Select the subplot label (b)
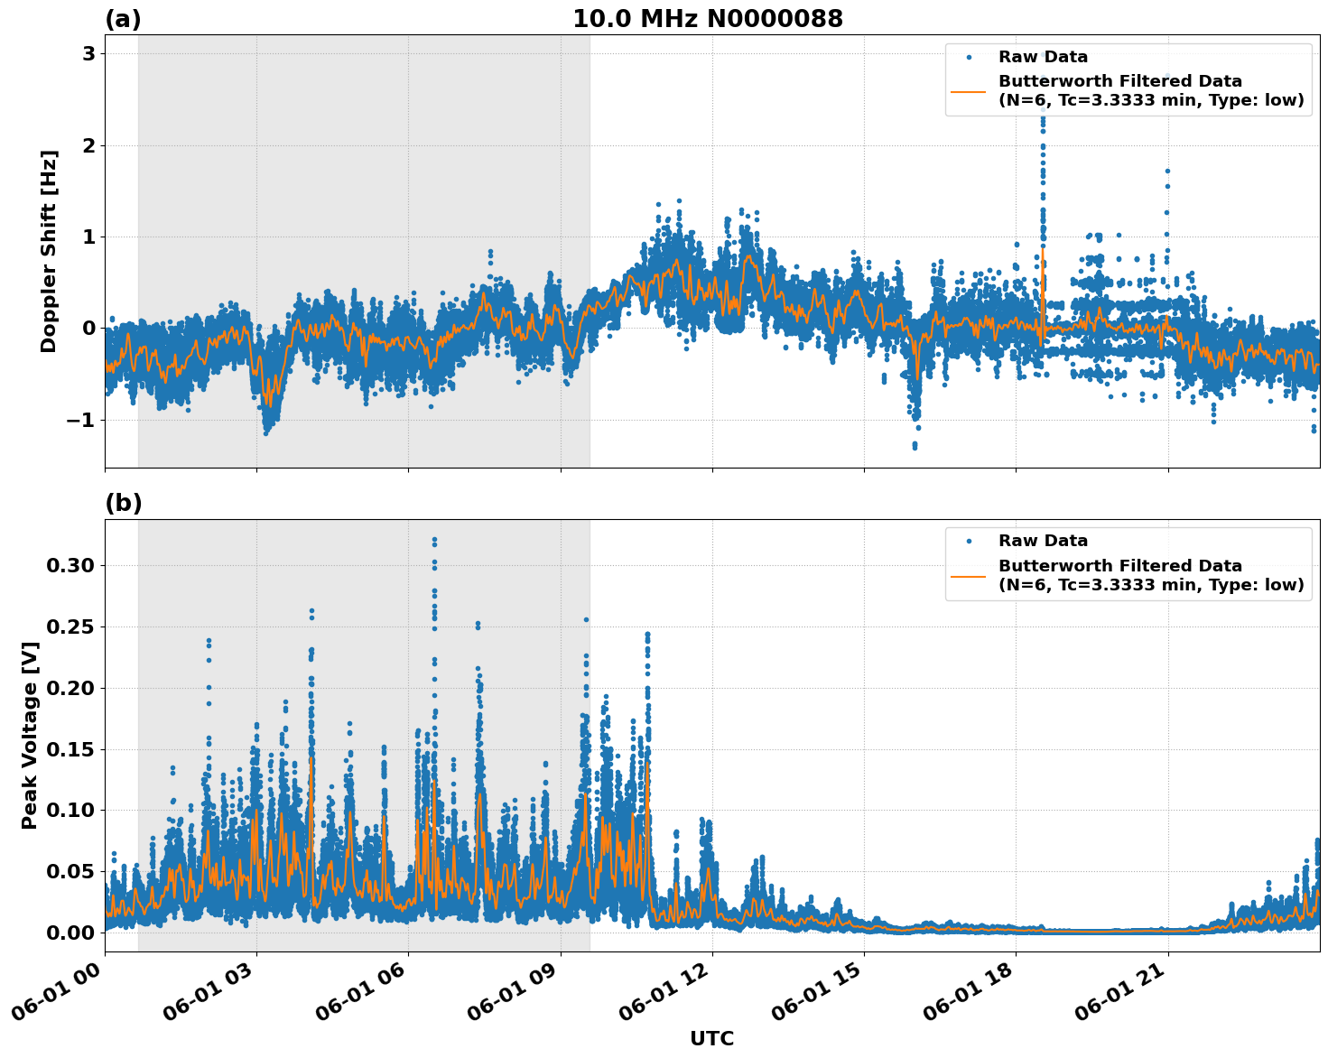Viewport: 1328px width, 1058px height. click(125, 503)
